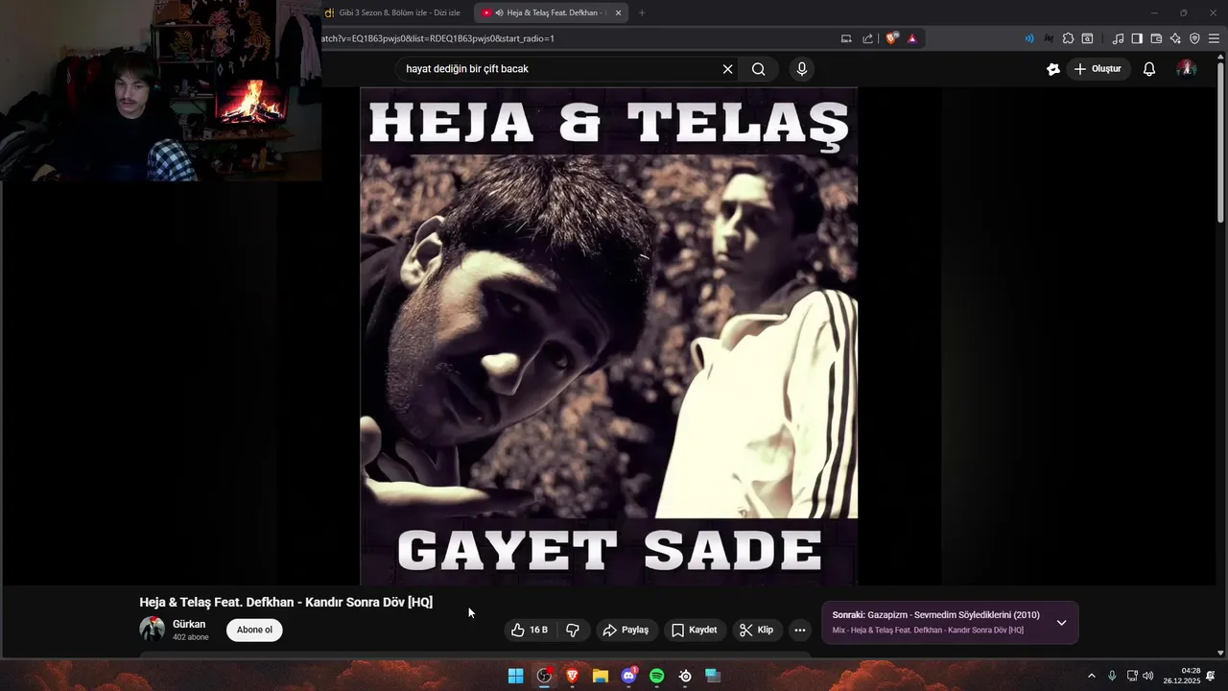
Task: Click the Abone ol subscribe button
Action: [254, 630]
